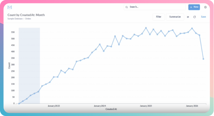Open the Orders table breadcrumb
The image size is (214, 116).
click(x=28, y=19)
